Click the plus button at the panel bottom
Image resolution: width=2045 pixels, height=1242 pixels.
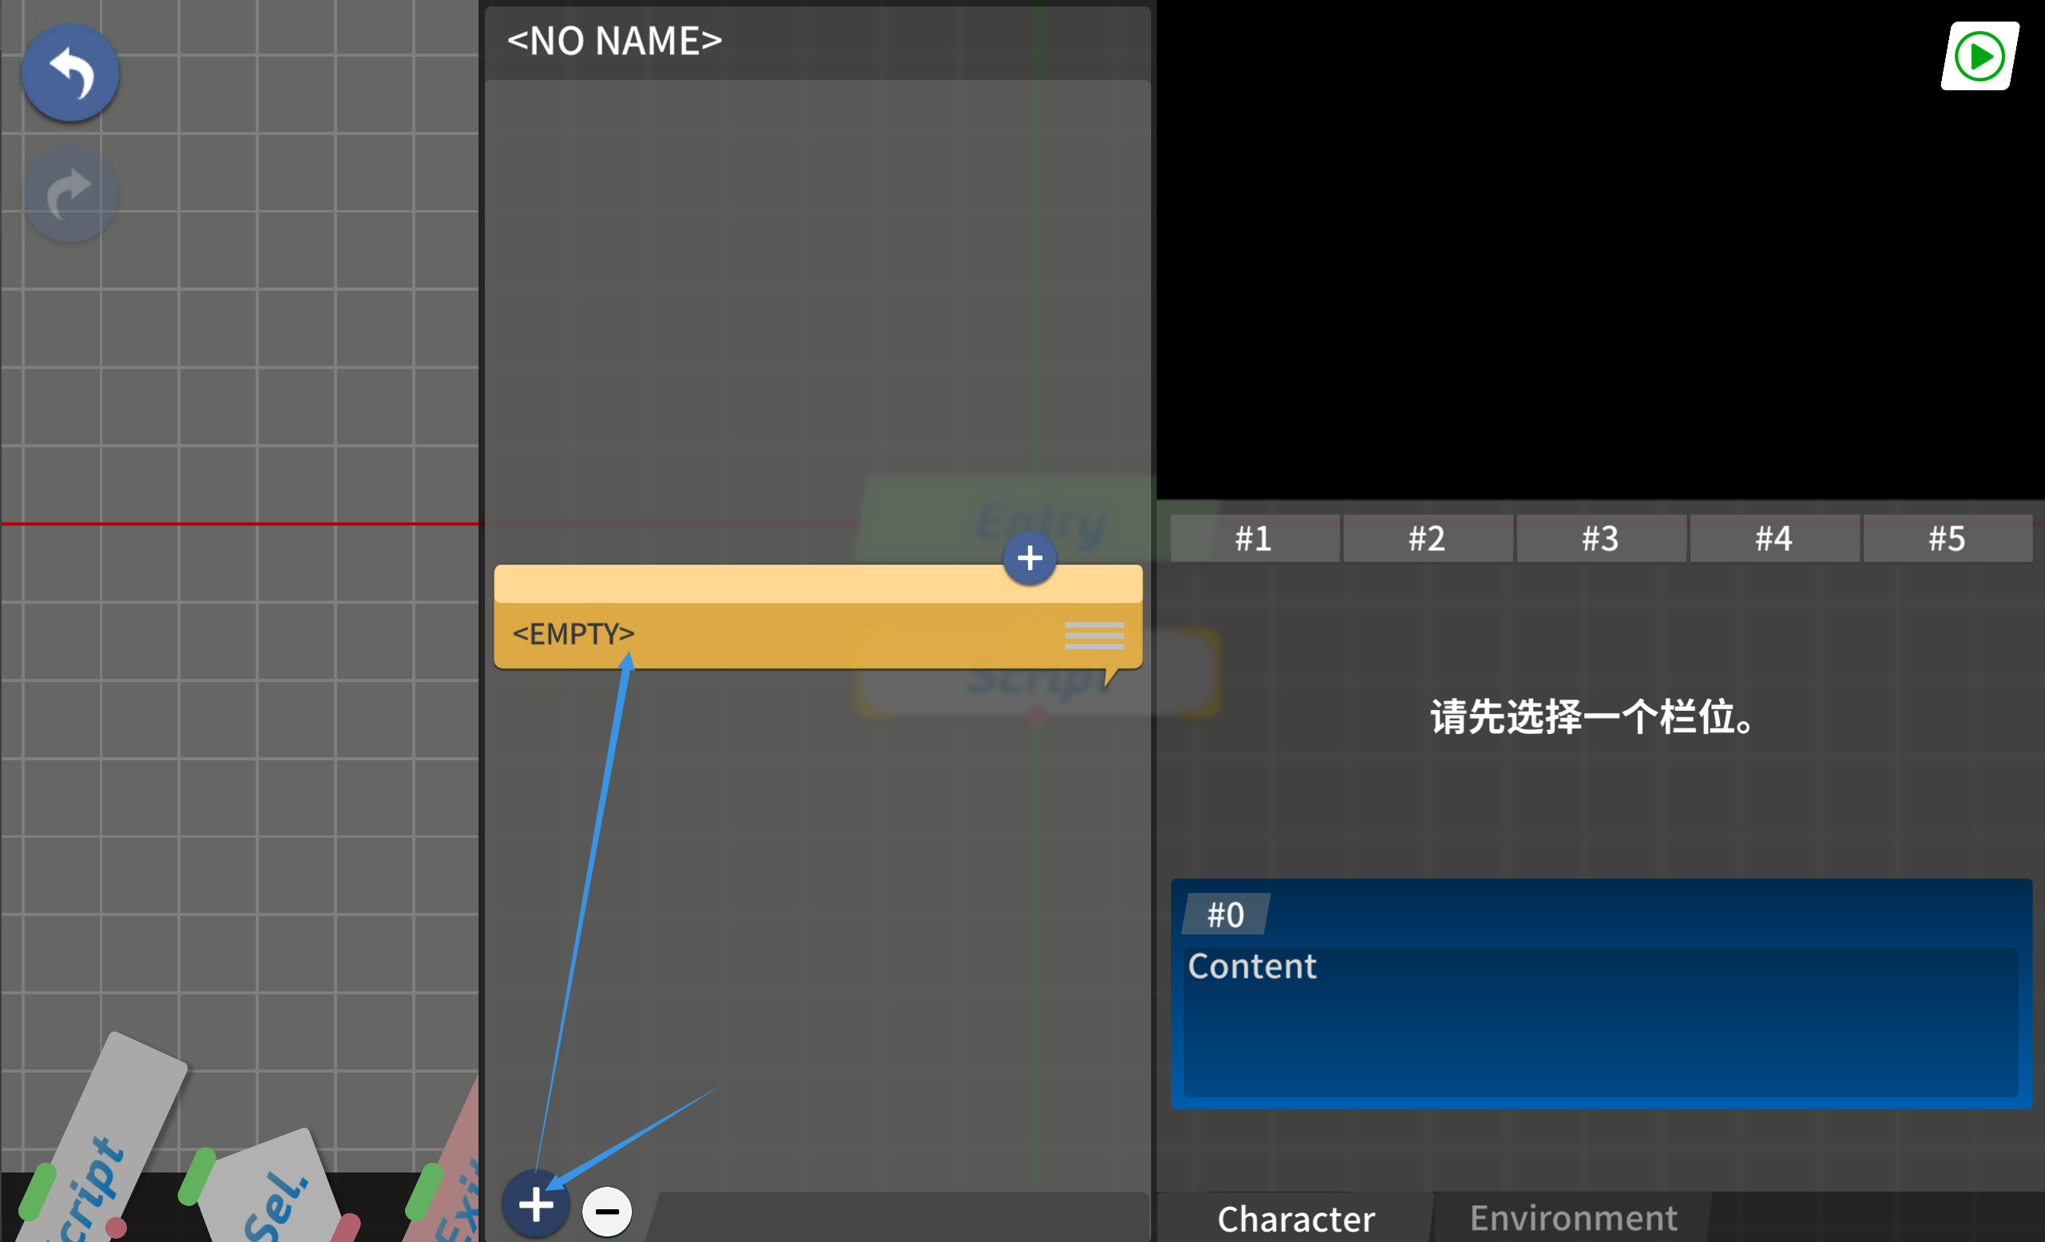535,1204
